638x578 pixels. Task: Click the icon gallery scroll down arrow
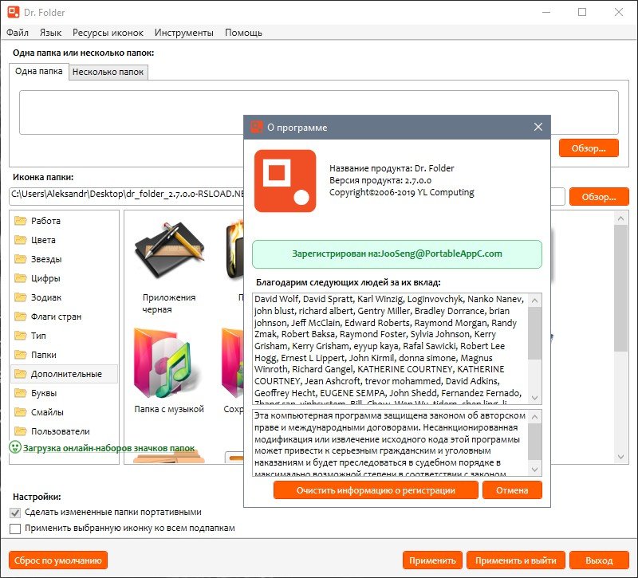(620, 457)
